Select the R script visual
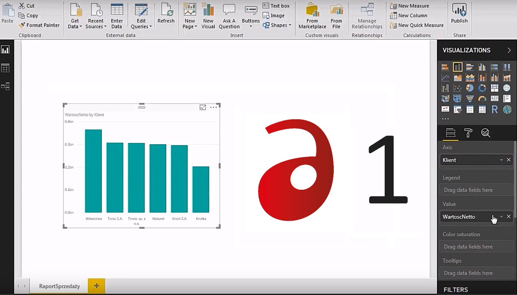 (494, 109)
